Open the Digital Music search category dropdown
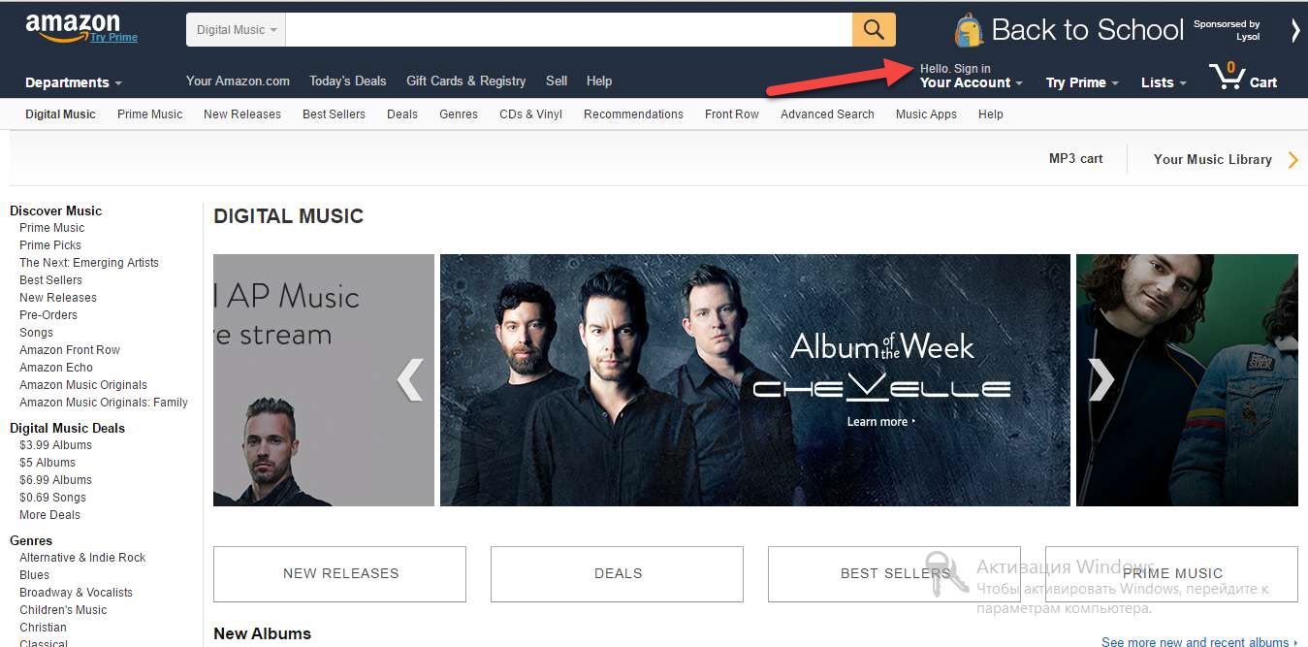Viewport: 1308px width, 647px height. [x=236, y=29]
